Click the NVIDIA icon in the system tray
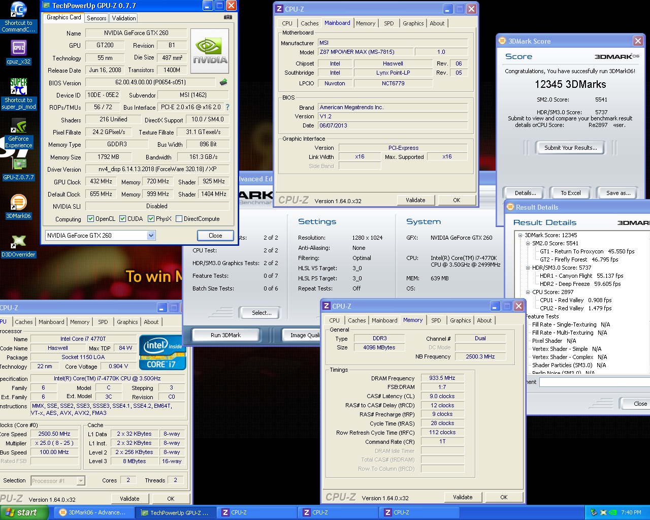 pos(613,512)
